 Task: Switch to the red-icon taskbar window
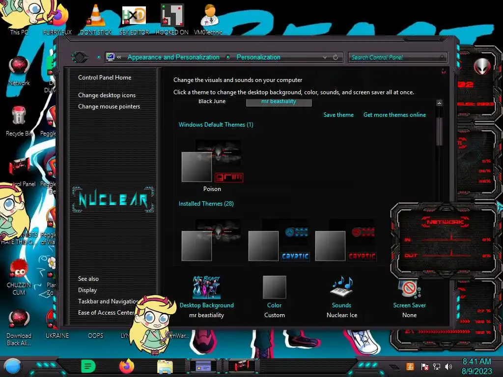tap(241, 366)
